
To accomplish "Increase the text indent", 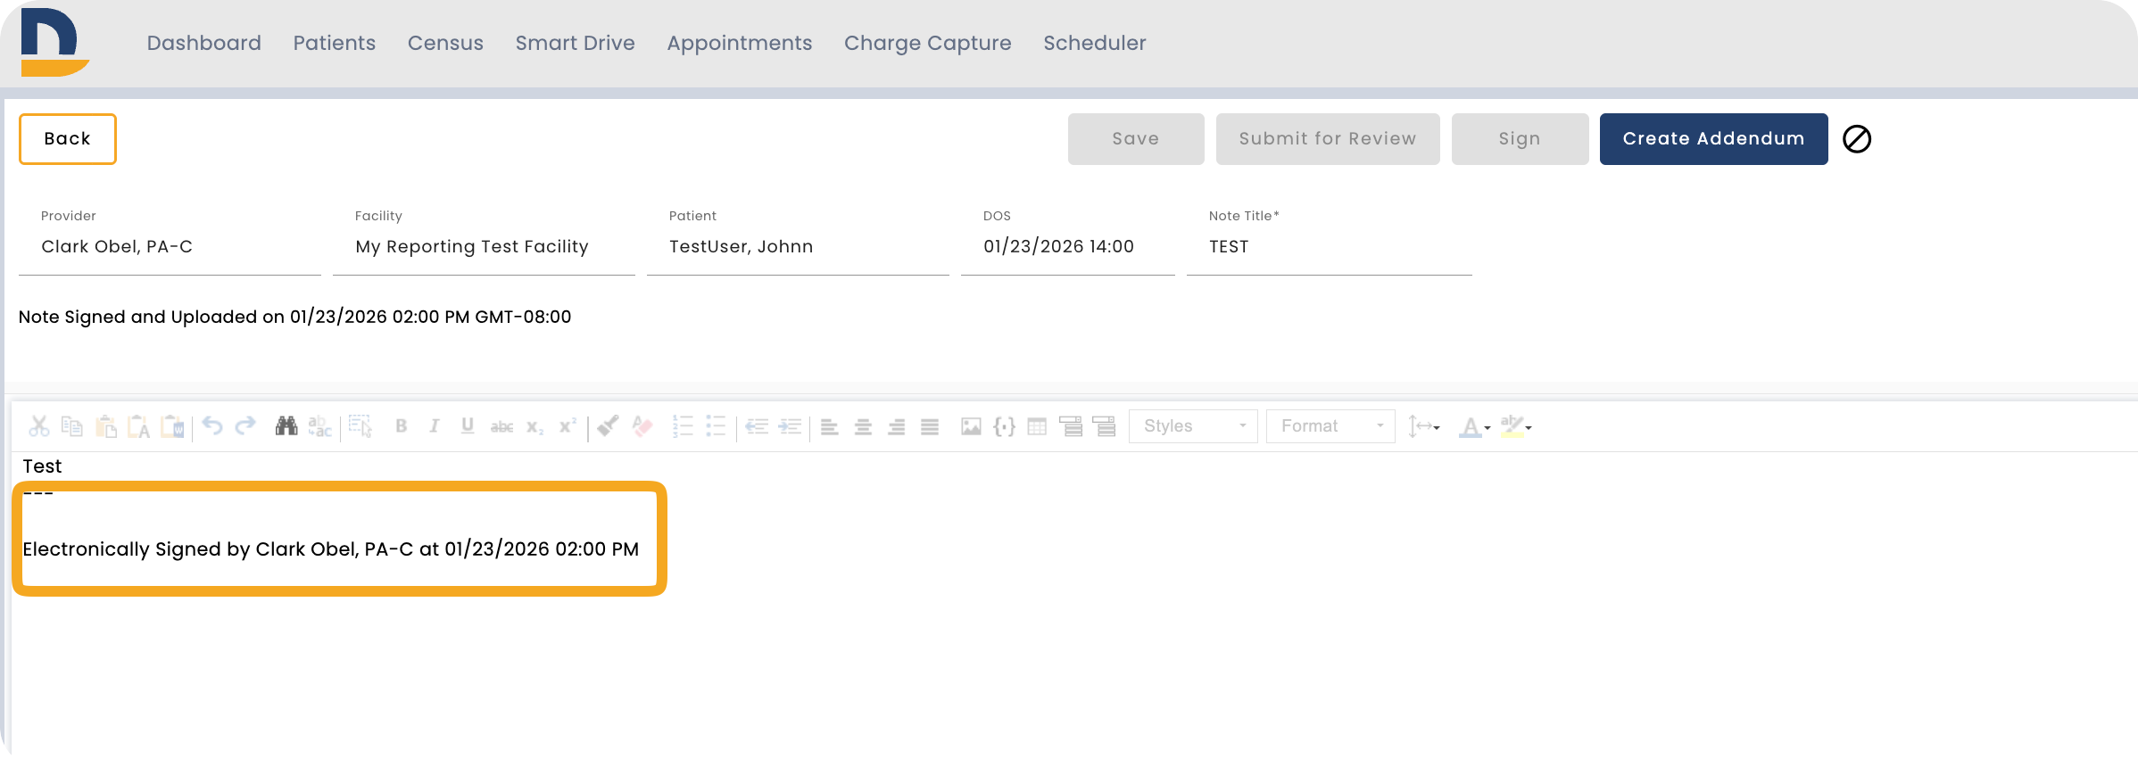I will [x=790, y=426].
